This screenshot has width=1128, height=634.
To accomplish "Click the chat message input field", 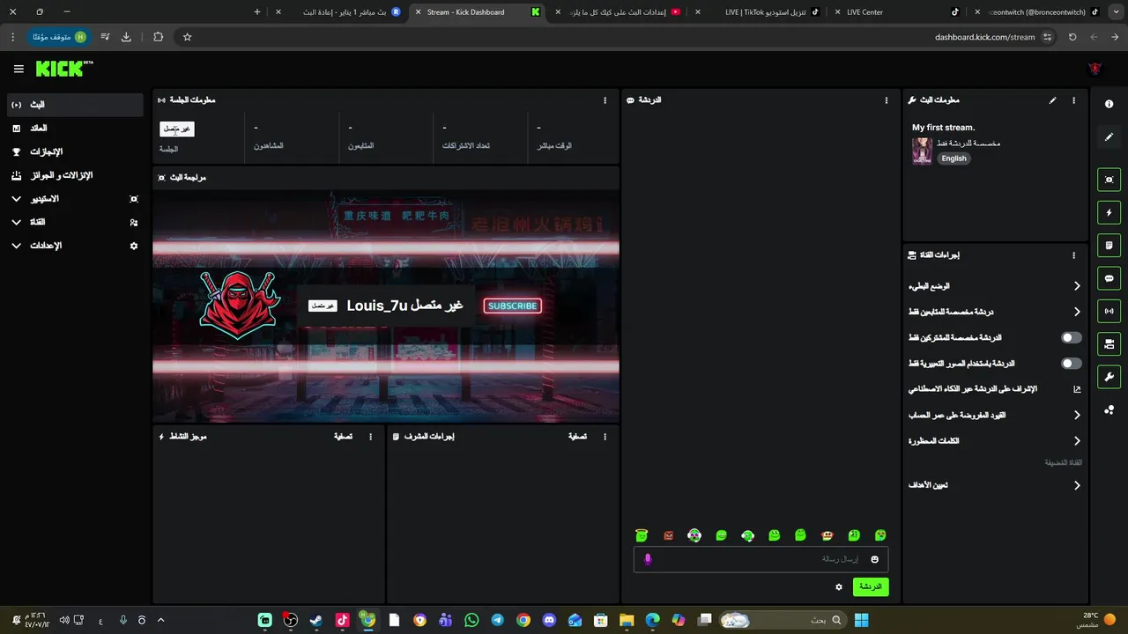I will click(x=761, y=559).
